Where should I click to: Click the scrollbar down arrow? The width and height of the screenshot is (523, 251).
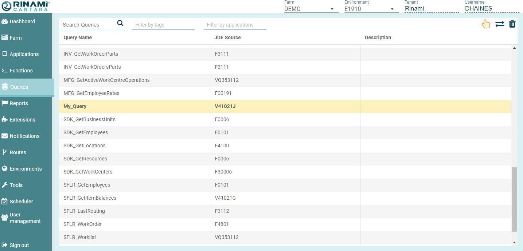tap(514, 242)
